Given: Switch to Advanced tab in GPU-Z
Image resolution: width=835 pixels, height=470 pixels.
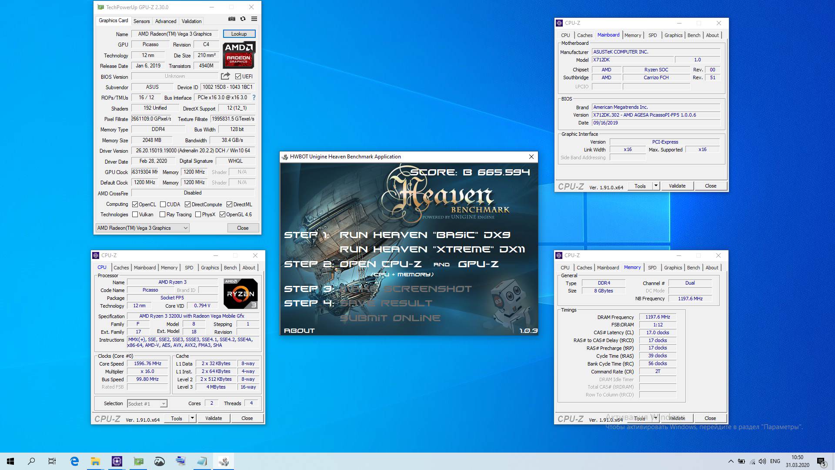Looking at the screenshot, I should point(166,21).
